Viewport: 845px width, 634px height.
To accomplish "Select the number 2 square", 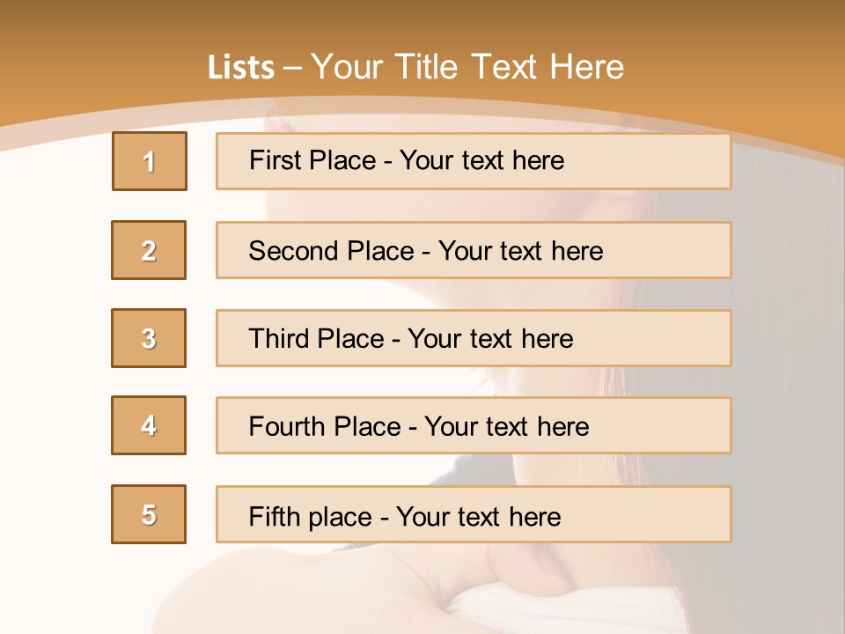I will 149,250.
